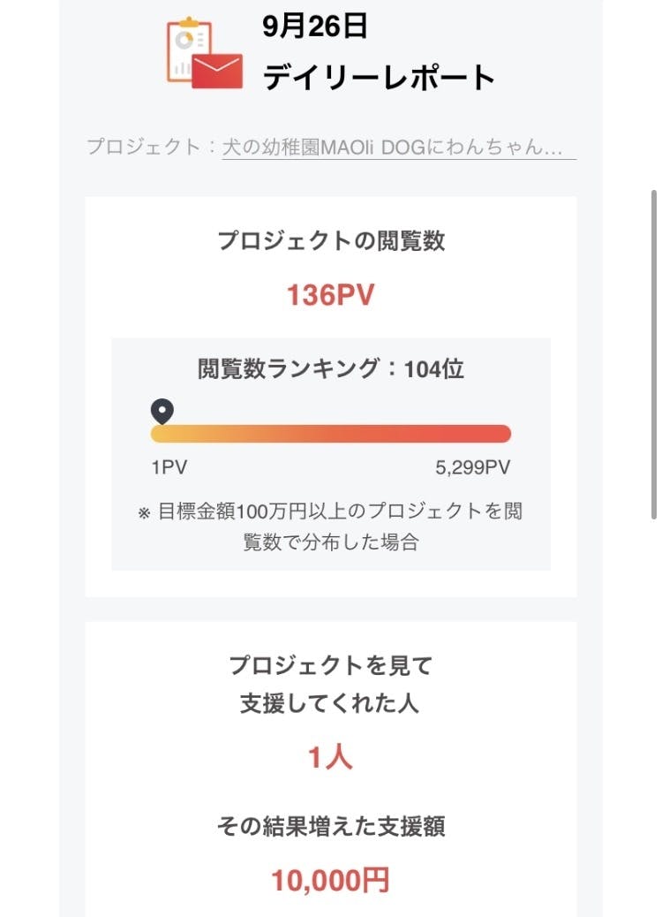Click the 1PV minimum label

[169, 467]
